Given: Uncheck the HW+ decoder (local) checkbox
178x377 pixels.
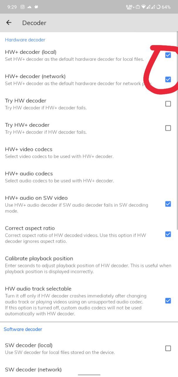Looking at the screenshot, I should 168,55.
